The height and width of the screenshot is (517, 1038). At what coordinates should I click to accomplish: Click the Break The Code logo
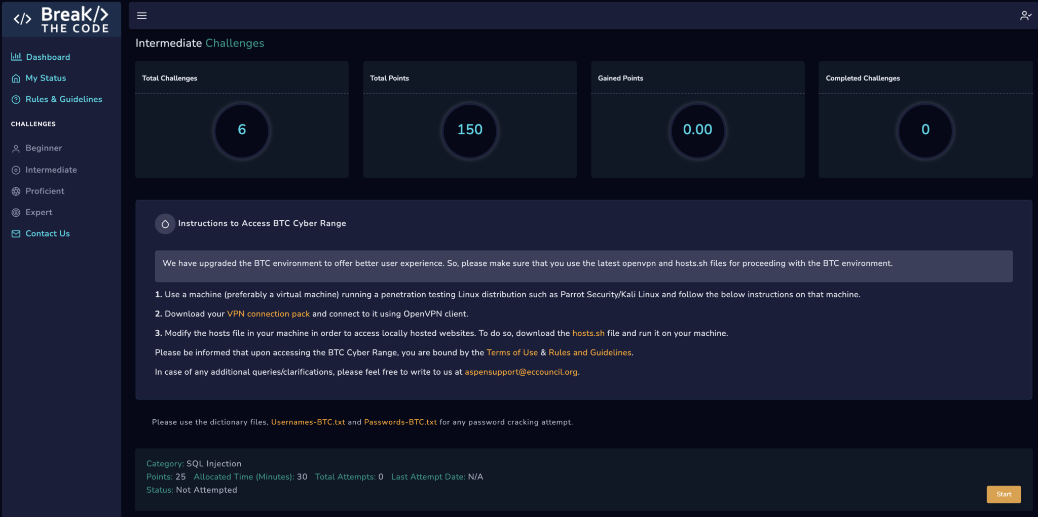61,19
